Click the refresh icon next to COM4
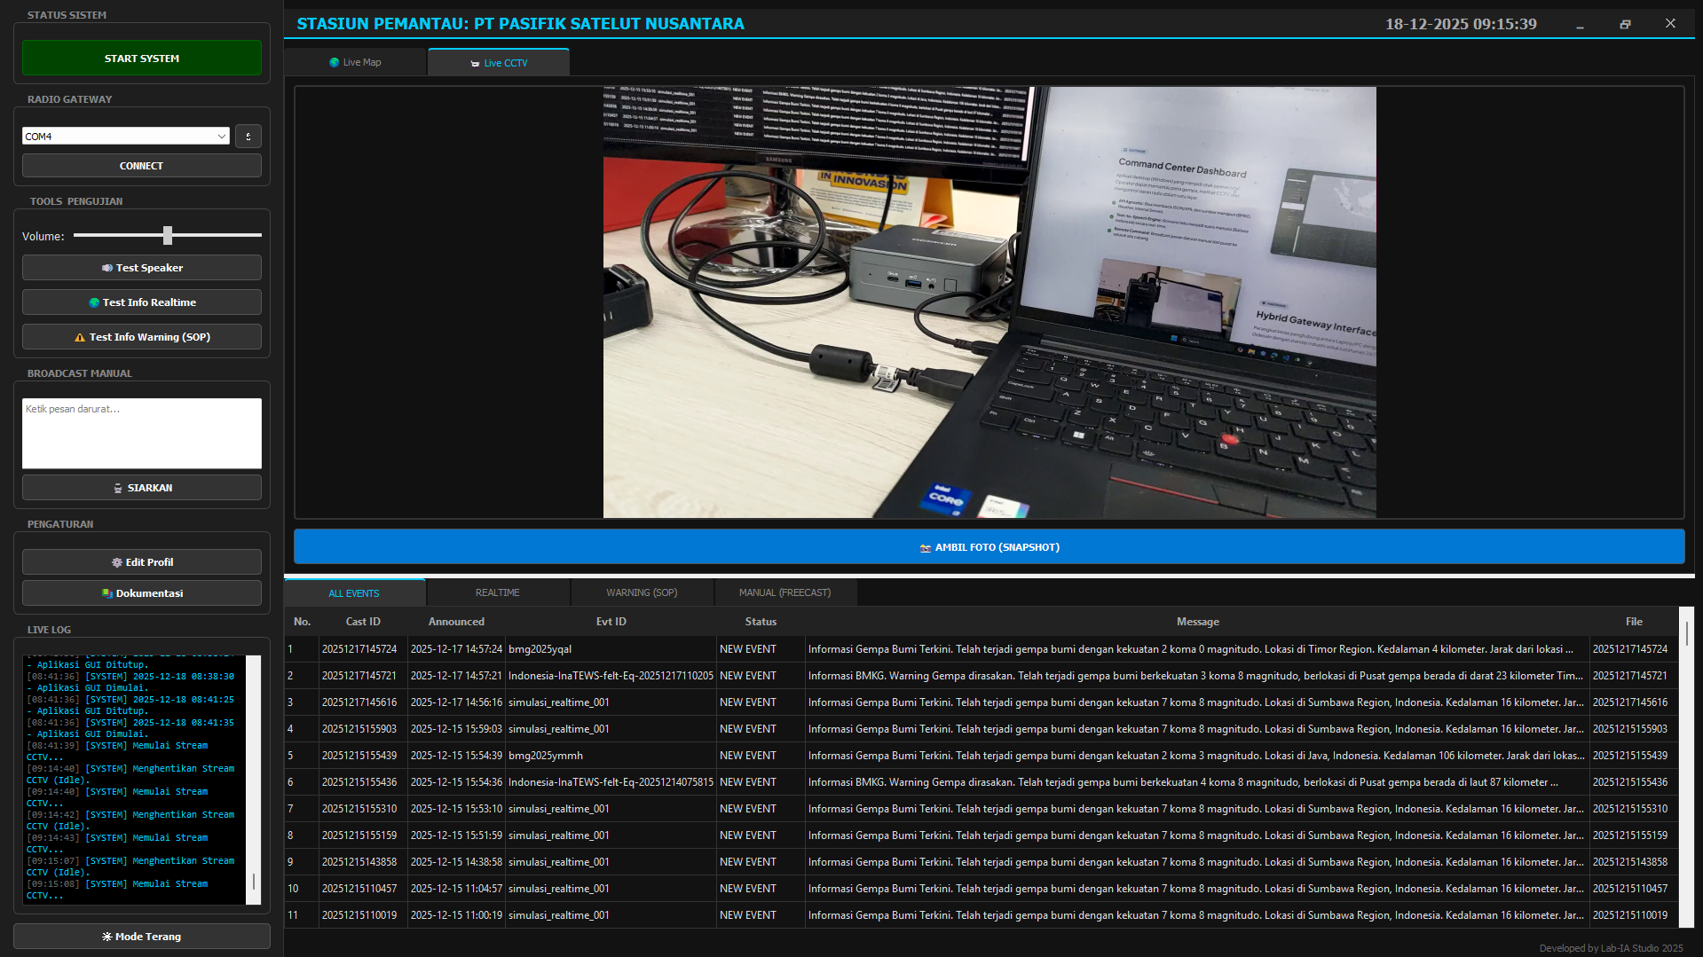 [x=248, y=136]
